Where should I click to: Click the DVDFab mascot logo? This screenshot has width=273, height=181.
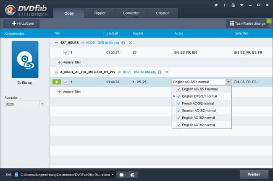(x=10, y=10)
